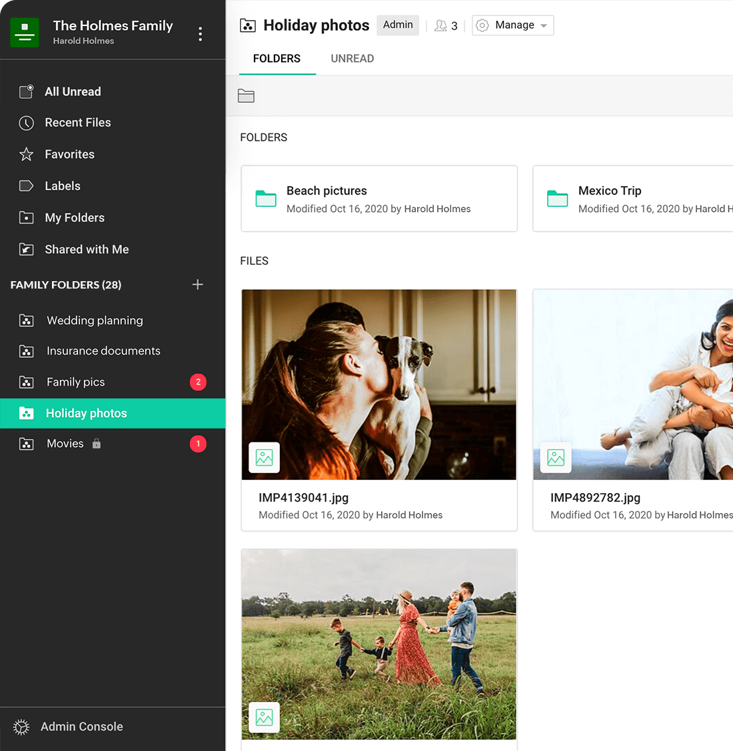Open Family pics with 2 unread items
The image size is (733, 751).
pyautogui.click(x=75, y=382)
